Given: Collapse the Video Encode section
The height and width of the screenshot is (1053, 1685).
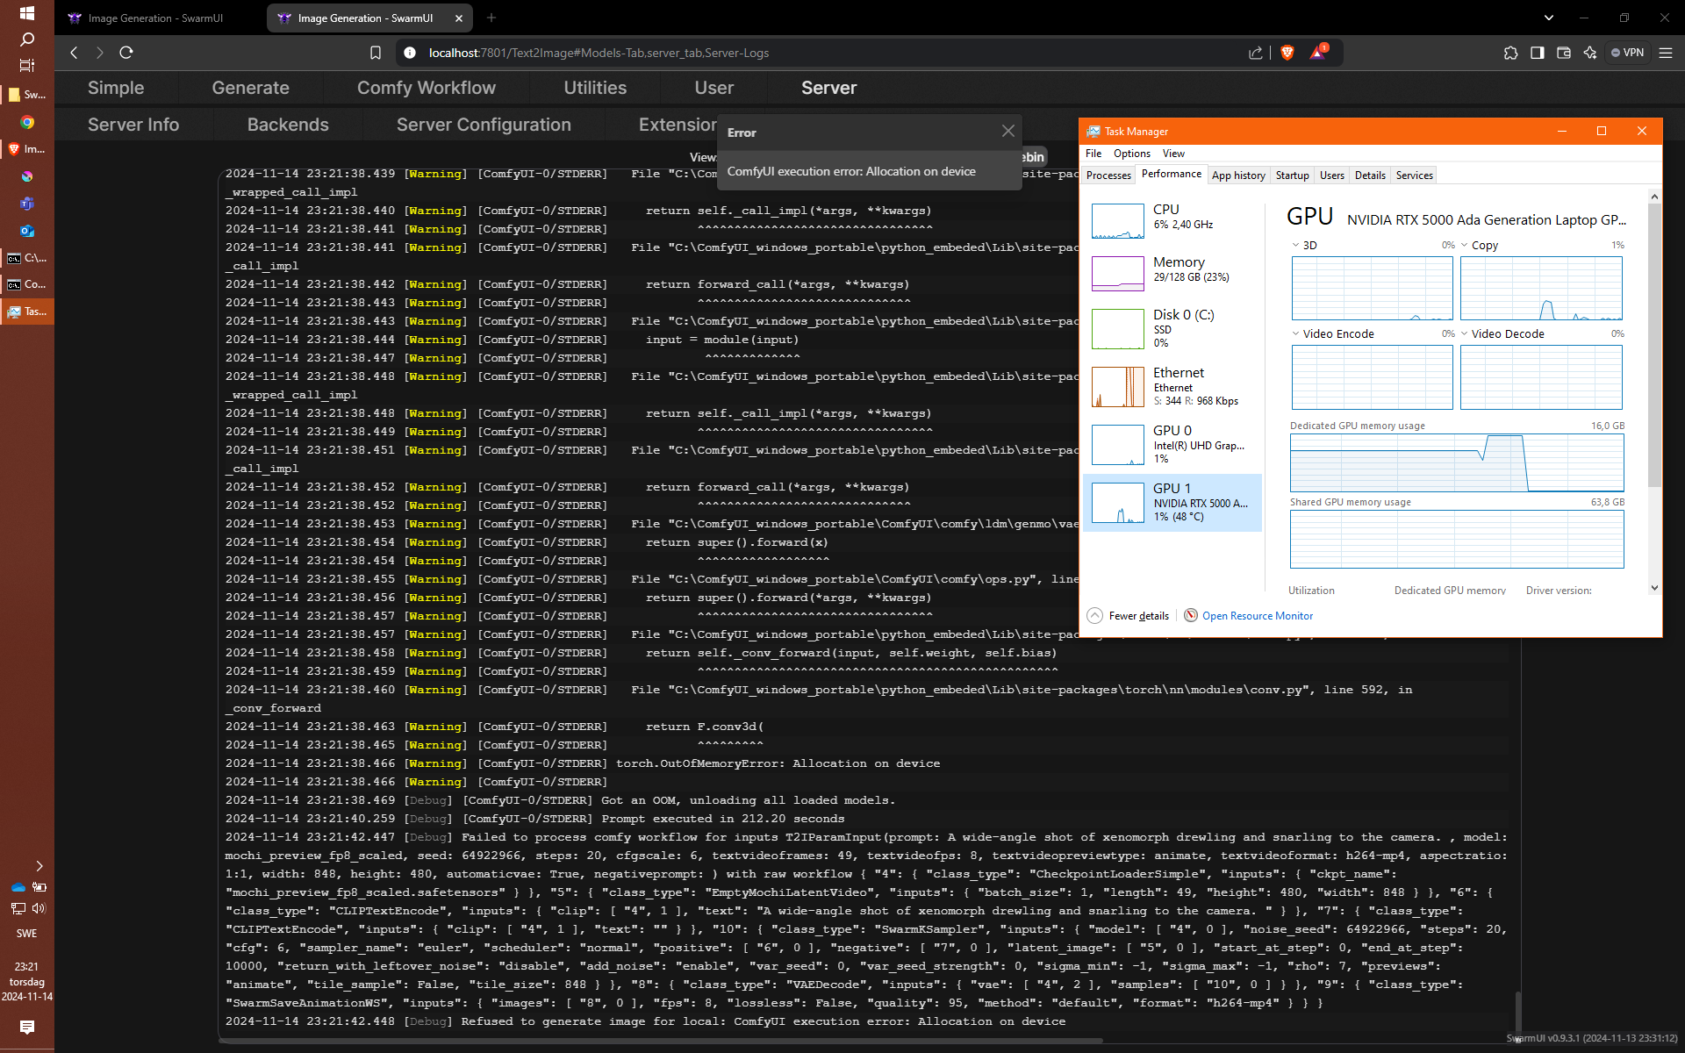Looking at the screenshot, I should [1296, 333].
